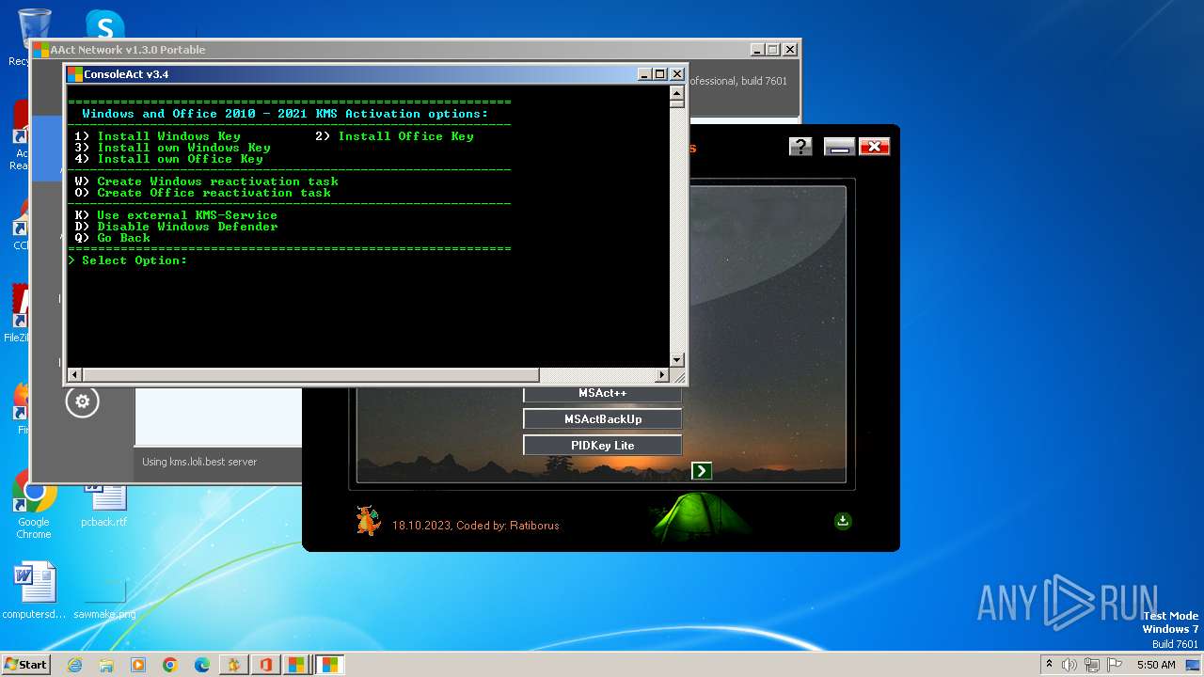Viewport: 1204px width, 677px height.
Task: Click 'Disable Windows Defender' option text
Action: click(187, 227)
